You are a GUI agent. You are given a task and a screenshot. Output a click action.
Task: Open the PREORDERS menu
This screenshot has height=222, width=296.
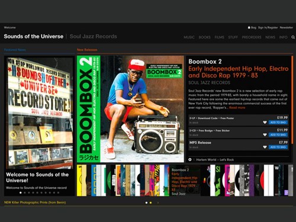(252, 37)
